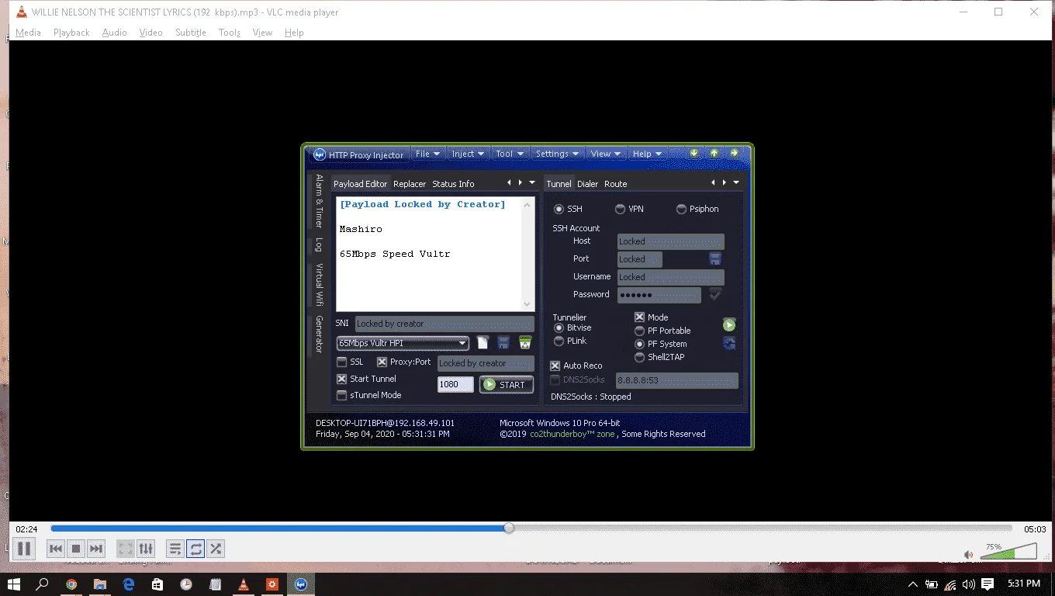Screen dimensions: 1055x596
Task: Click the co2thunderboy zone link
Action: (572, 434)
